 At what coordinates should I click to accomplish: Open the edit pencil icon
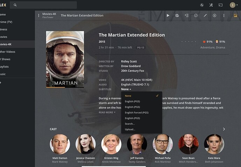pos(205,15)
